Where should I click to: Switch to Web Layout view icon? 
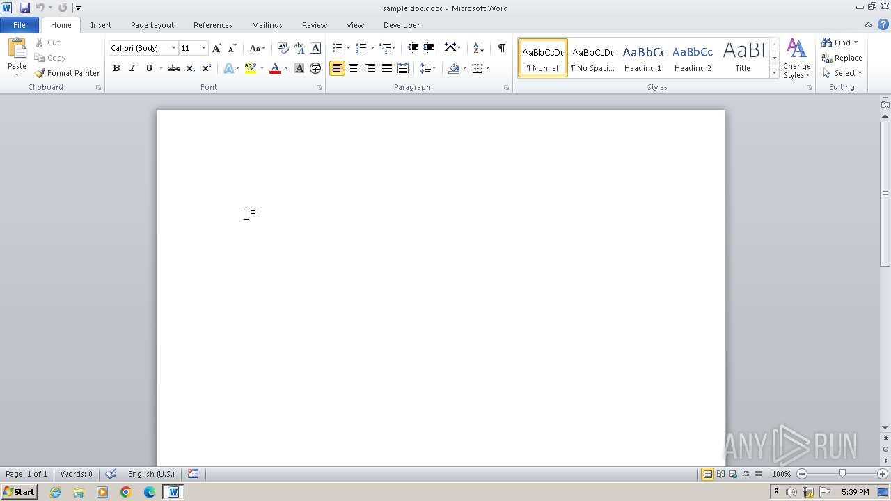point(732,474)
